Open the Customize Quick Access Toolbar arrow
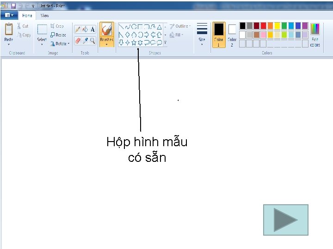 pos(33,6)
